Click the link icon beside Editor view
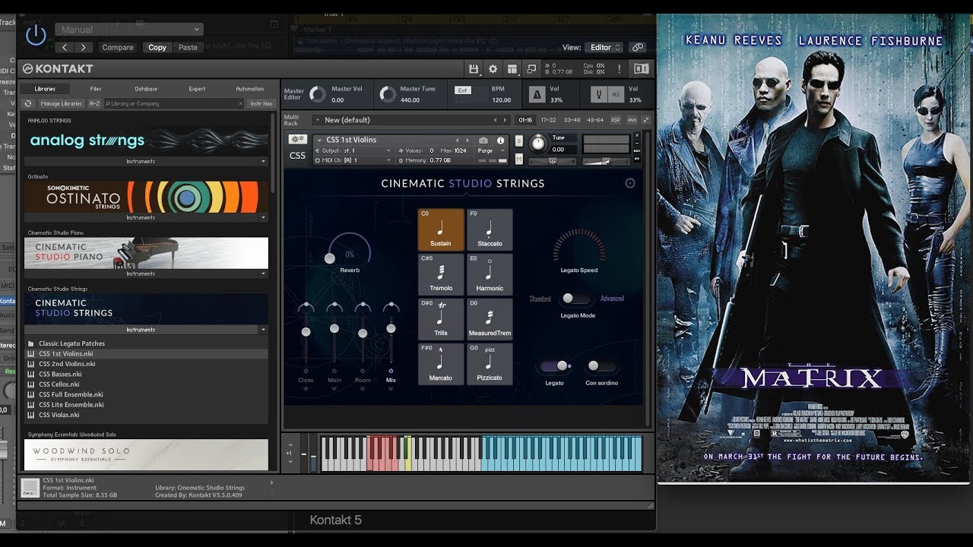 coord(638,47)
